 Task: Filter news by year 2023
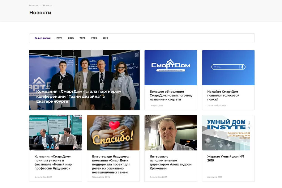[94, 38]
